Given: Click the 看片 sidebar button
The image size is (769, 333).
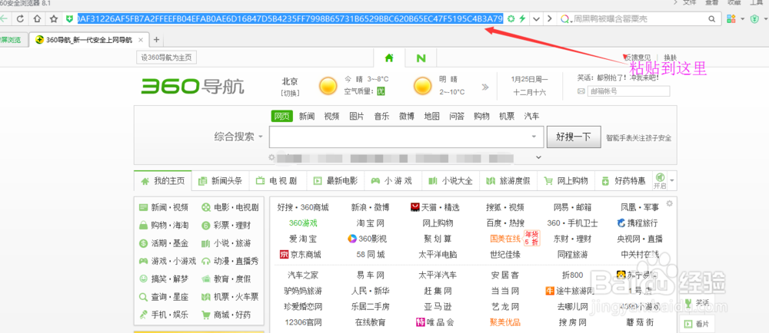Looking at the screenshot, I should [697, 324].
